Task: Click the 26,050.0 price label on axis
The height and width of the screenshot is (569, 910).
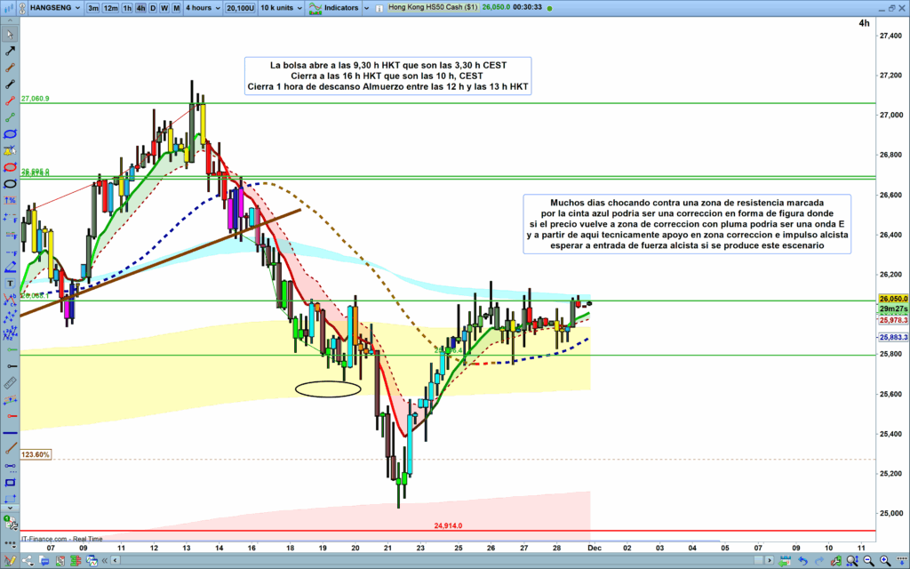Action: 891,299
